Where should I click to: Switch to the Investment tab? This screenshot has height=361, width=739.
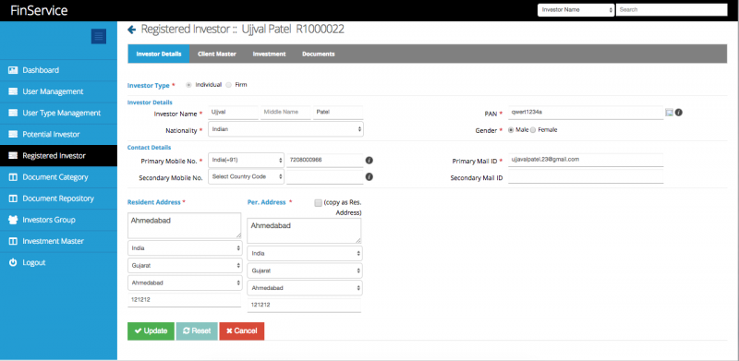tap(269, 54)
